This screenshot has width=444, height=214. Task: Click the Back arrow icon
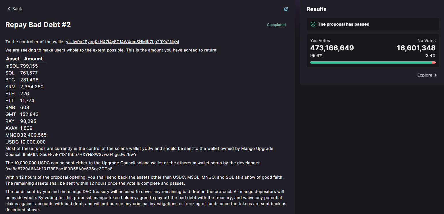pos(9,9)
